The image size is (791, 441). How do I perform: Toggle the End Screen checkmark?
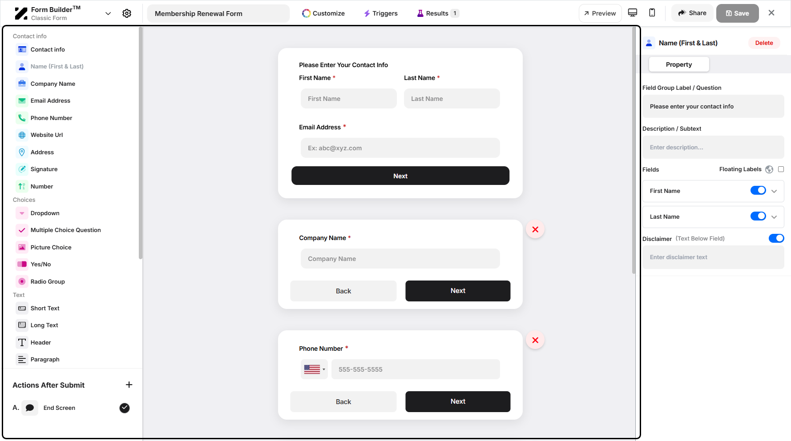[x=125, y=408]
